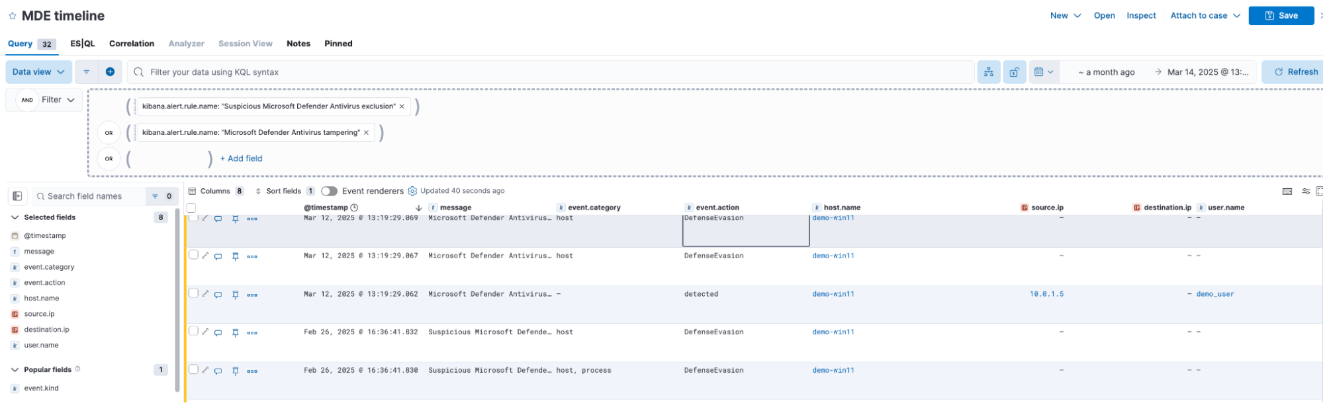Click the event.kind field in Popular fields

pos(41,388)
